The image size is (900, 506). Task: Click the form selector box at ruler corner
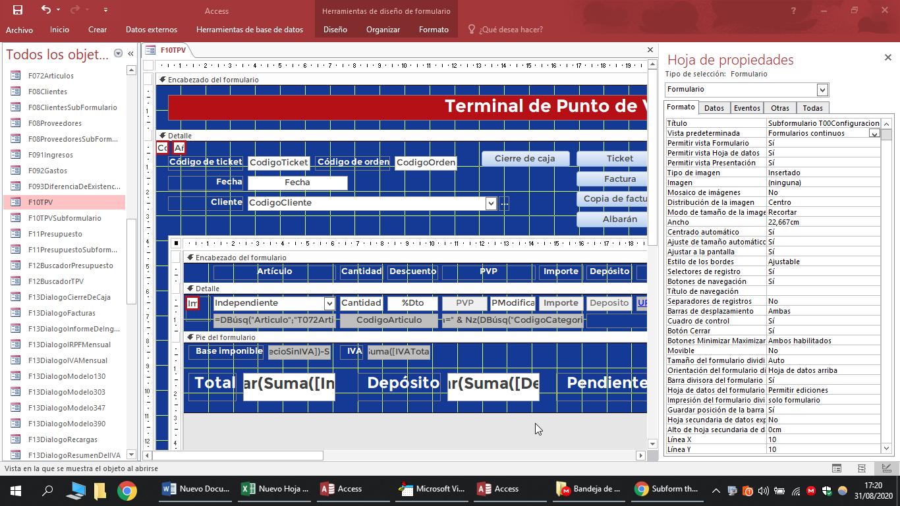click(x=149, y=65)
